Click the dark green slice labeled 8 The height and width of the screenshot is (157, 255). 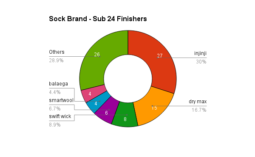click(x=125, y=116)
